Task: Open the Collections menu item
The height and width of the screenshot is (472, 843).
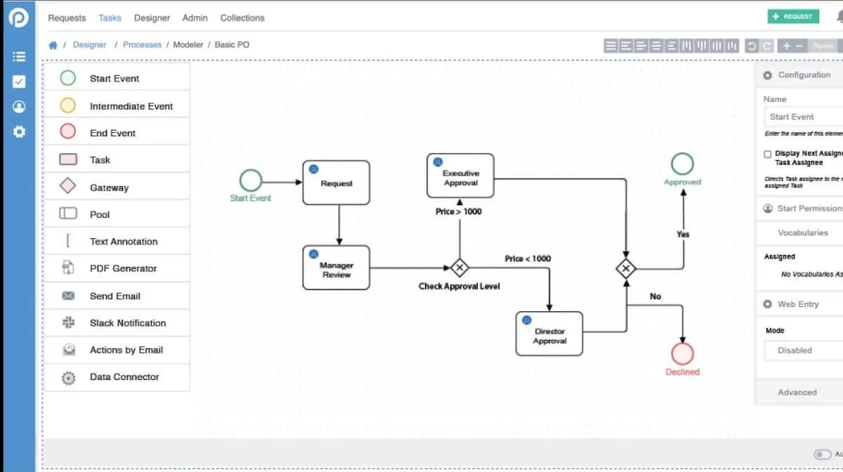Action: coord(242,18)
